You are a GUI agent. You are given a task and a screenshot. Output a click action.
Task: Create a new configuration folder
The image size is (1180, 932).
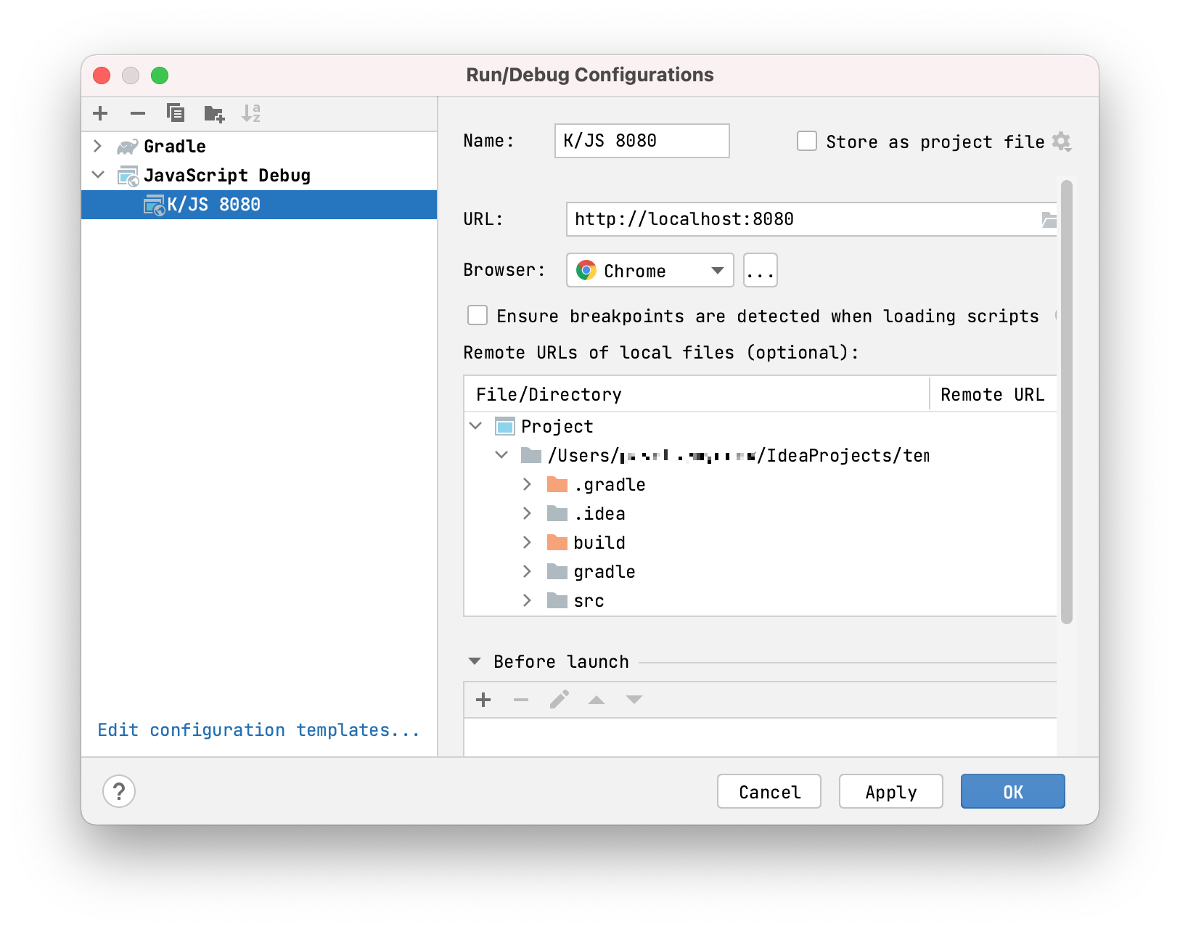[214, 113]
